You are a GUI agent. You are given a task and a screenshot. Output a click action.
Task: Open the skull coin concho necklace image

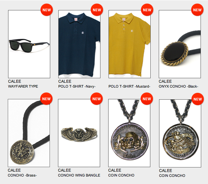129,133
